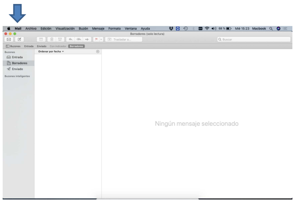Open the Buzón menu
Screen dimensions: 296x202
[83, 28]
